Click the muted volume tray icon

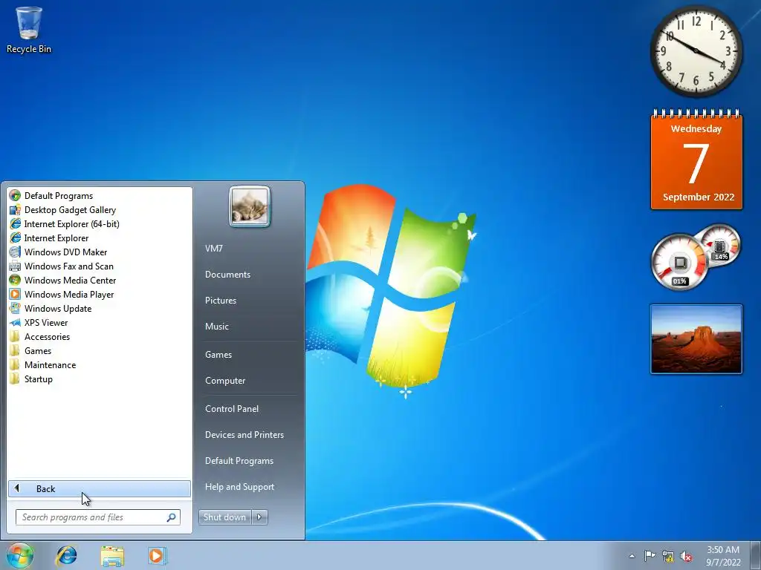686,556
